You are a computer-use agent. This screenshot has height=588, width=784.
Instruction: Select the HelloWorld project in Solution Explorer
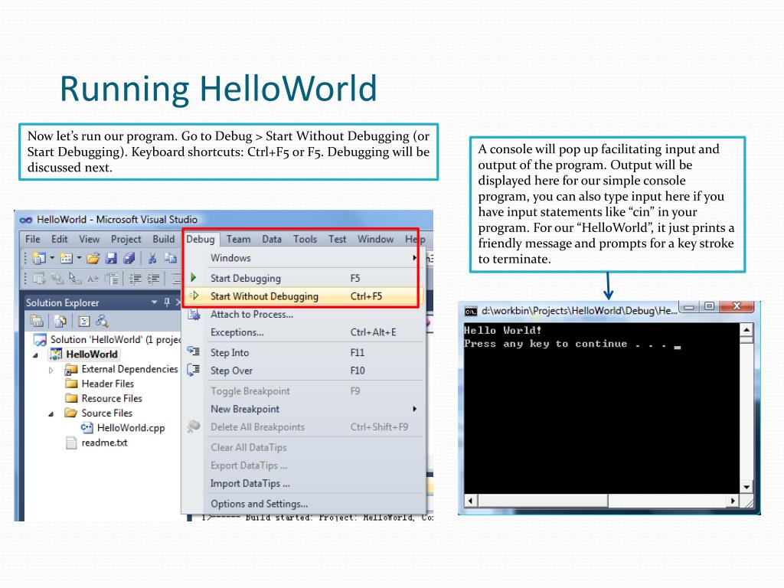pyautogui.click(x=84, y=354)
